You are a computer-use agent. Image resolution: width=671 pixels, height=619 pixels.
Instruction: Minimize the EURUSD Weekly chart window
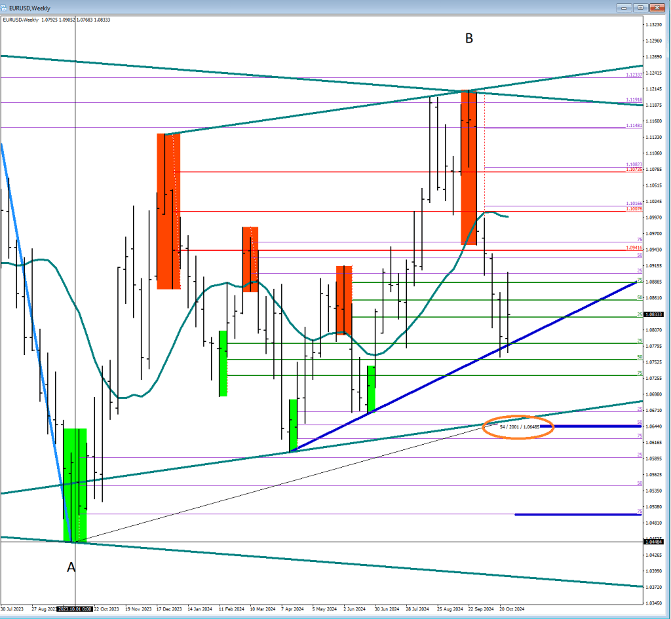point(623,8)
